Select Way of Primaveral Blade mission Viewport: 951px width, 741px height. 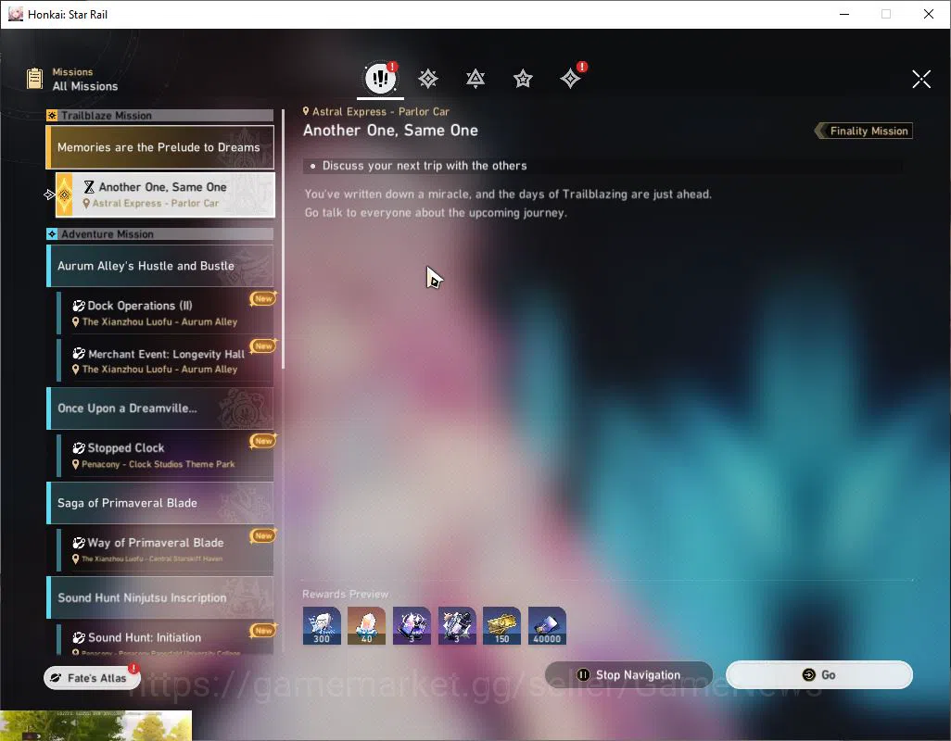(x=165, y=550)
